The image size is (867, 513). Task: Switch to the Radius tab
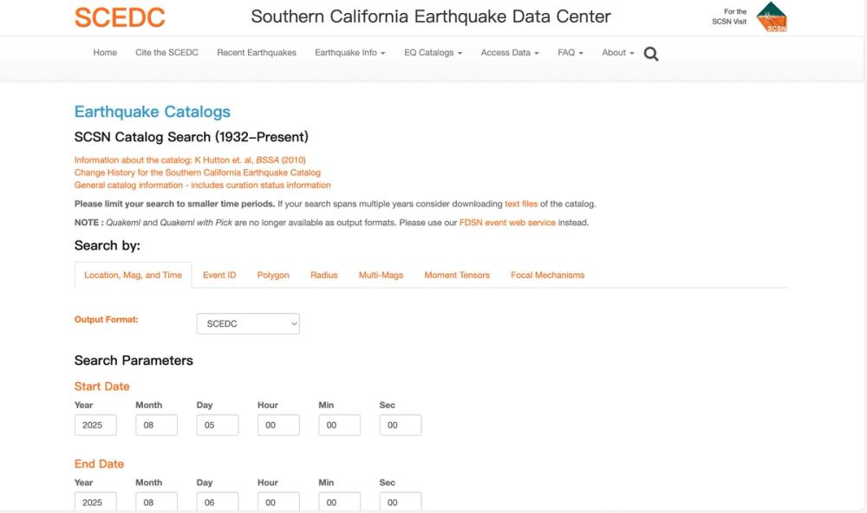pyautogui.click(x=324, y=276)
